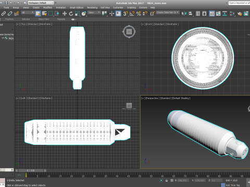The height and width of the screenshot is (187, 250).
Task: Activate the Select Object tool
Action: (x=38, y=14)
